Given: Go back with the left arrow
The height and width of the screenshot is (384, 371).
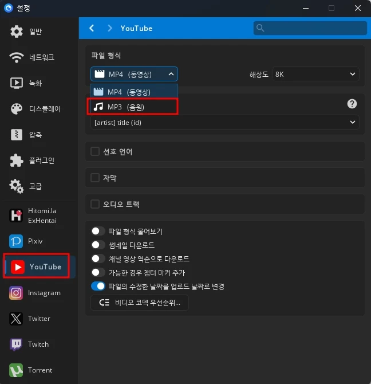Looking at the screenshot, I should (x=92, y=28).
